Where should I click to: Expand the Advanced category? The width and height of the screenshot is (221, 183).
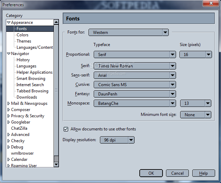pyautogui.click(x=9, y=135)
